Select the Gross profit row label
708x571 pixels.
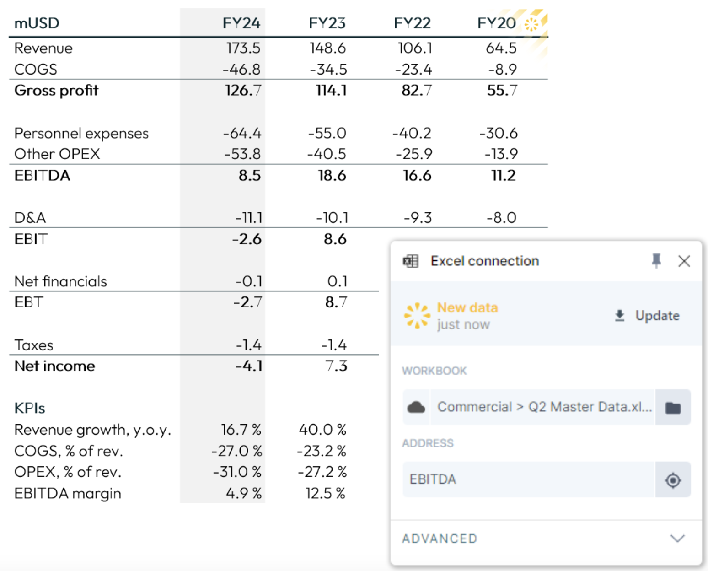pyautogui.click(x=56, y=91)
